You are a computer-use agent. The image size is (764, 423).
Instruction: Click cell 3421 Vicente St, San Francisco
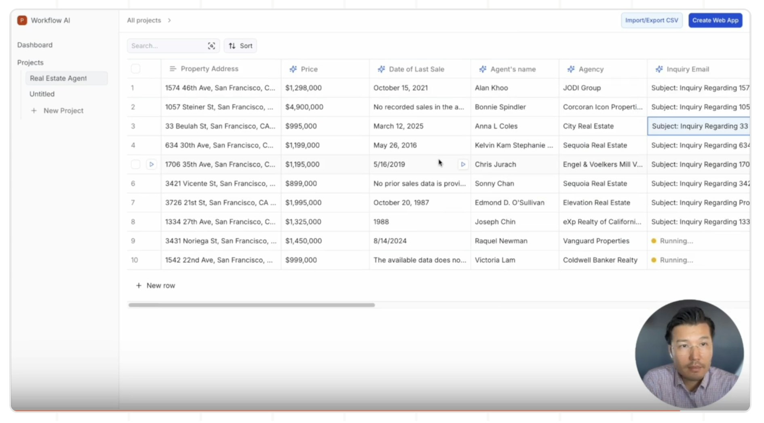click(x=221, y=184)
